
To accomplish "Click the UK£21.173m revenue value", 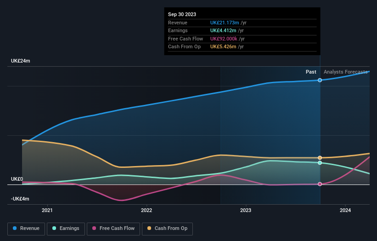I will 225,23.
